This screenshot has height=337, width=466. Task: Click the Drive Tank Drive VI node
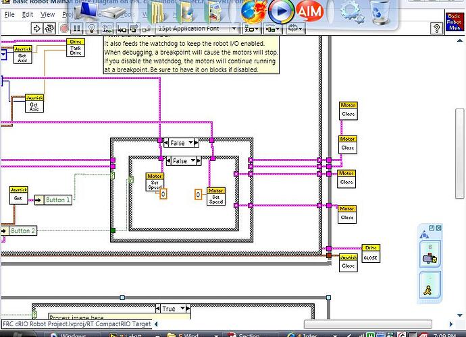tap(76, 47)
